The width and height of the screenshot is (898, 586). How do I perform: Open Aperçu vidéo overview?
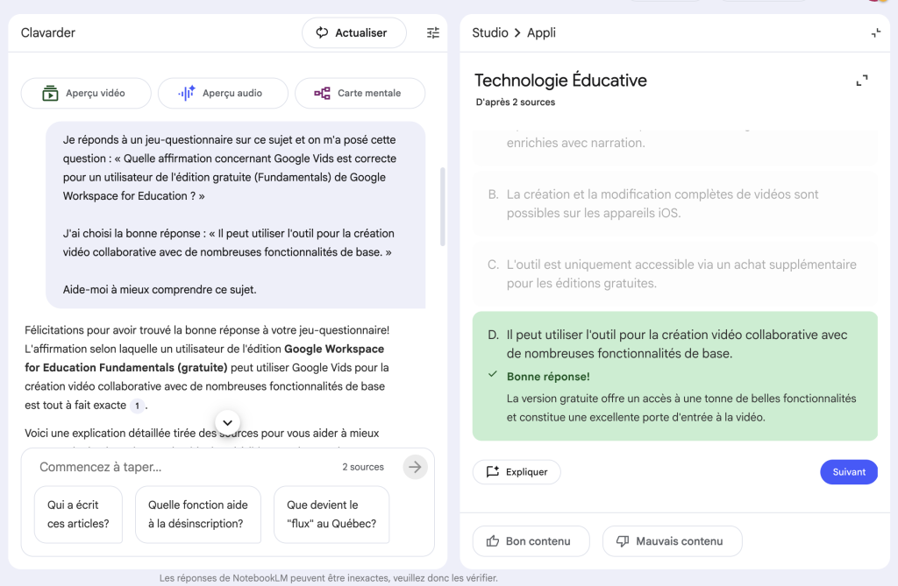86,93
